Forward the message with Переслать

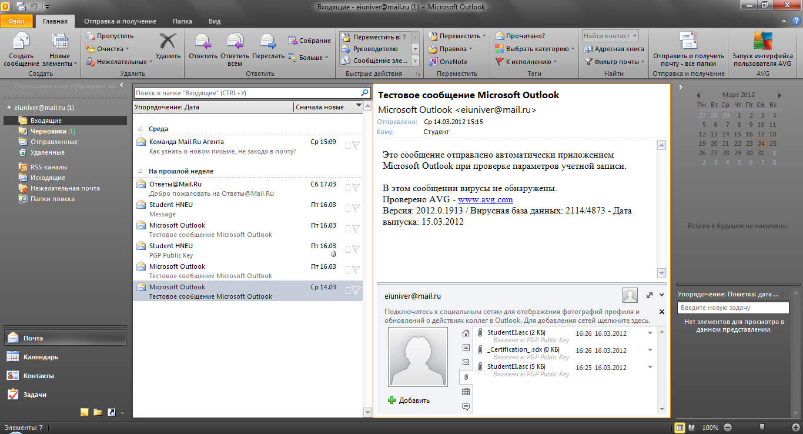click(268, 46)
